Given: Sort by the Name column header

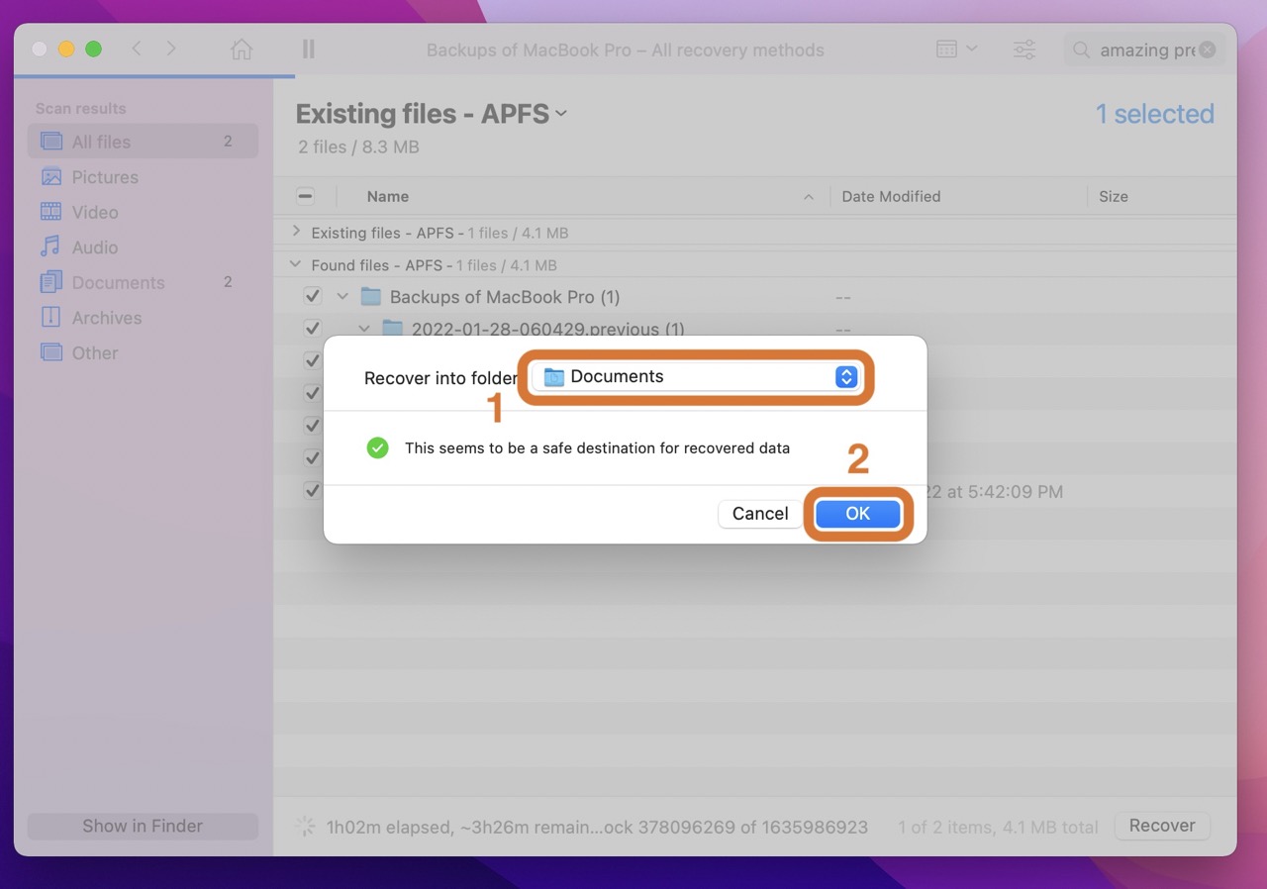Looking at the screenshot, I should click(x=388, y=196).
